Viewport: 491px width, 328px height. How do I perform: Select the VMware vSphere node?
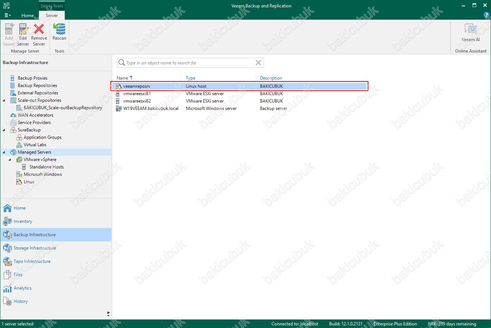click(40, 160)
